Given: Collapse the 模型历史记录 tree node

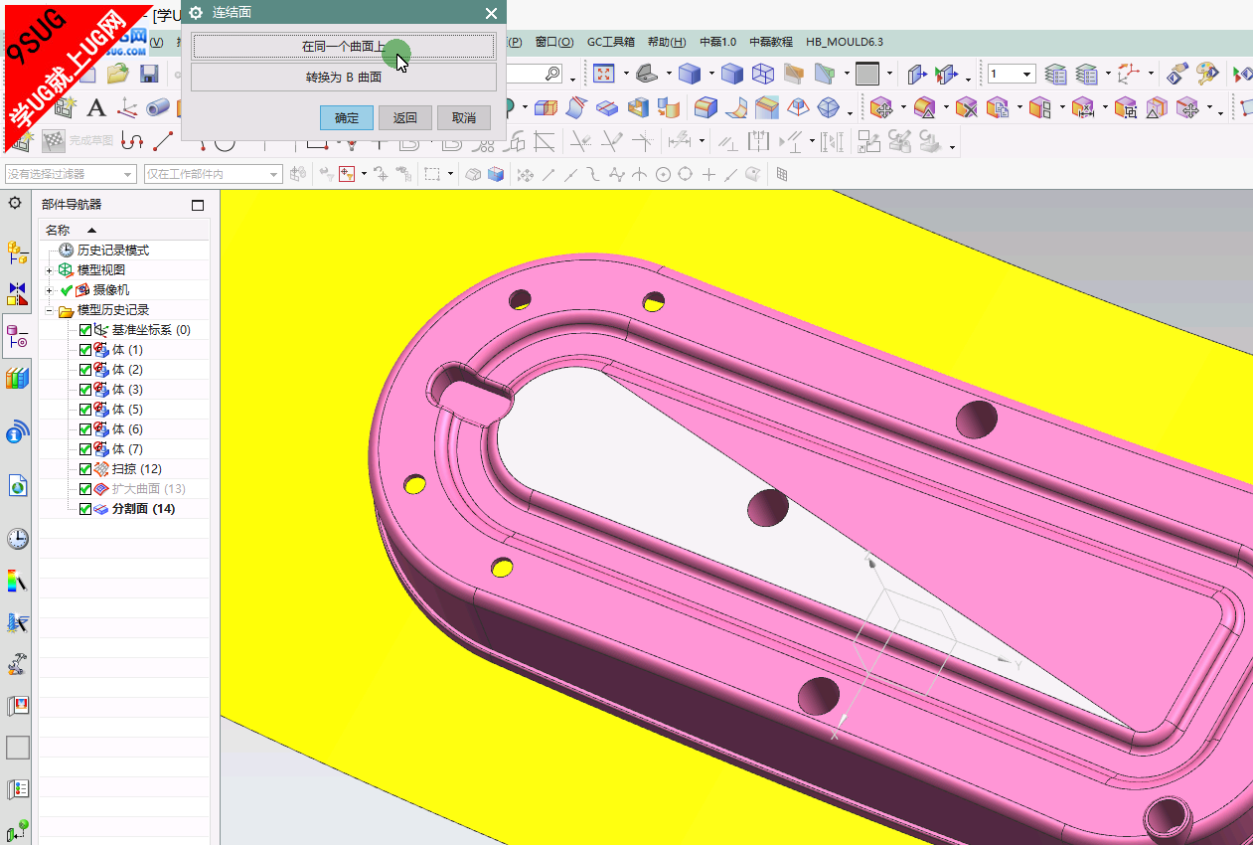Looking at the screenshot, I should (50, 310).
